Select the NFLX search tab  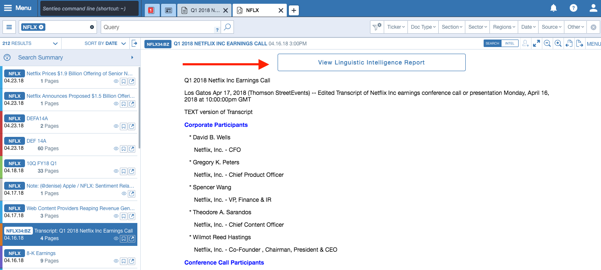click(252, 10)
